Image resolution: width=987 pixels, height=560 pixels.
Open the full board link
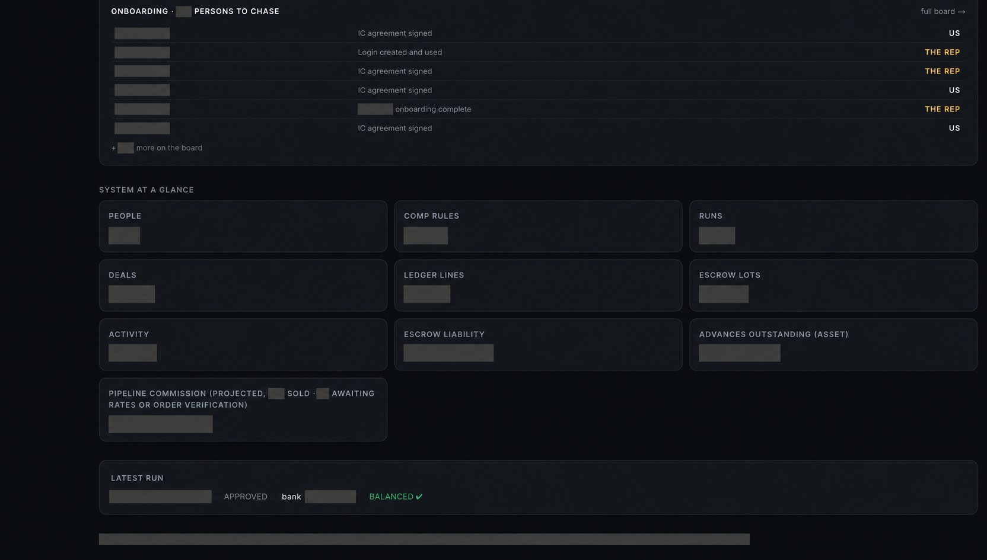943,11
